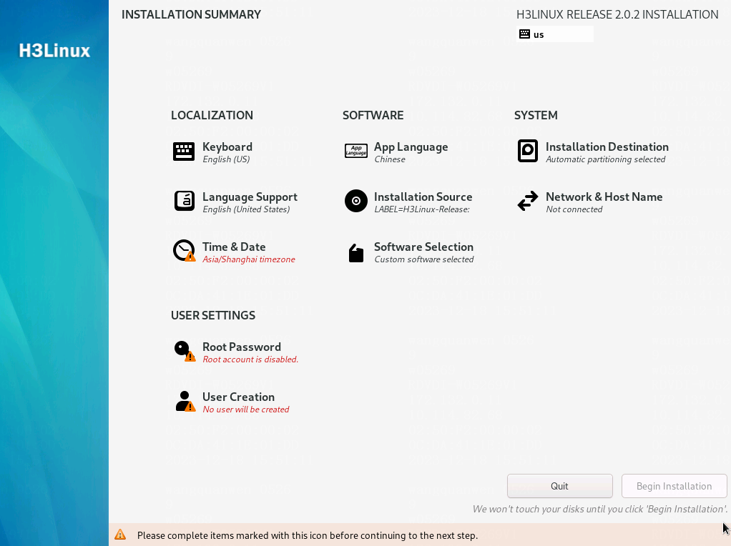Screen dimensions: 731x546
Task: Click the 'Please complete items marked' notice text
Action: click(x=308, y=535)
